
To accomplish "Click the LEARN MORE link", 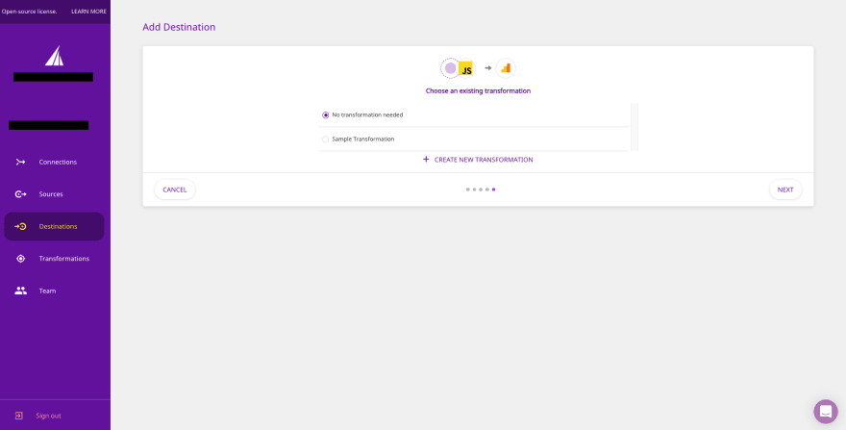I will pos(88,12).
